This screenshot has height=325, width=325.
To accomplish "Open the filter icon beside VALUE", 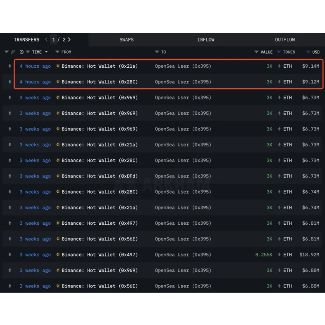I will 256,52.
